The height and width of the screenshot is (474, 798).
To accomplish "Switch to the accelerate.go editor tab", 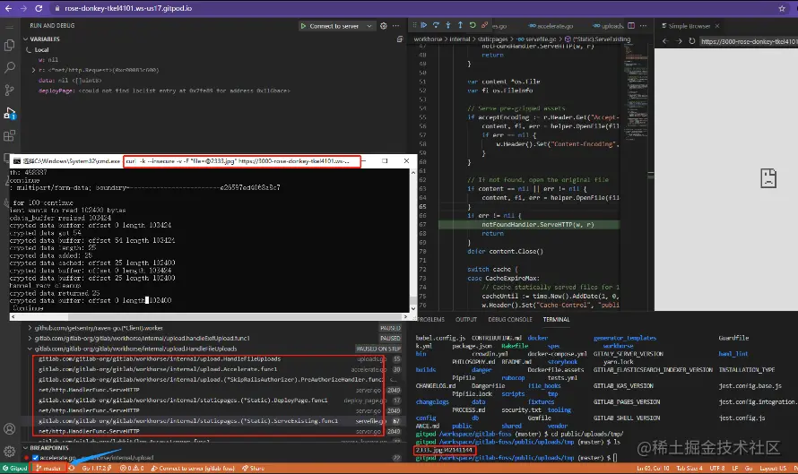I will (551, 26).
